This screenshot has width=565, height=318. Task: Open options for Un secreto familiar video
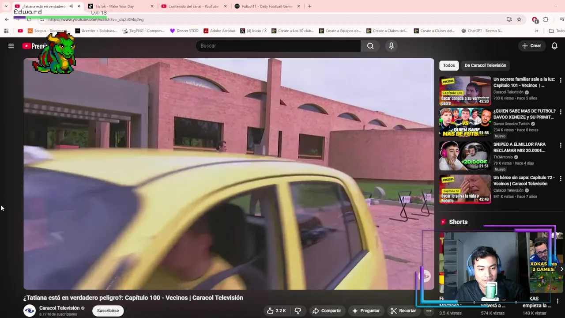pyautogui.click(x=561, y=80)
